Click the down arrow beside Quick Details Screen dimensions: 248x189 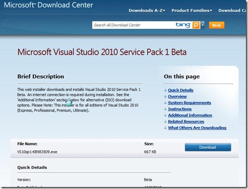click(165, 90)
